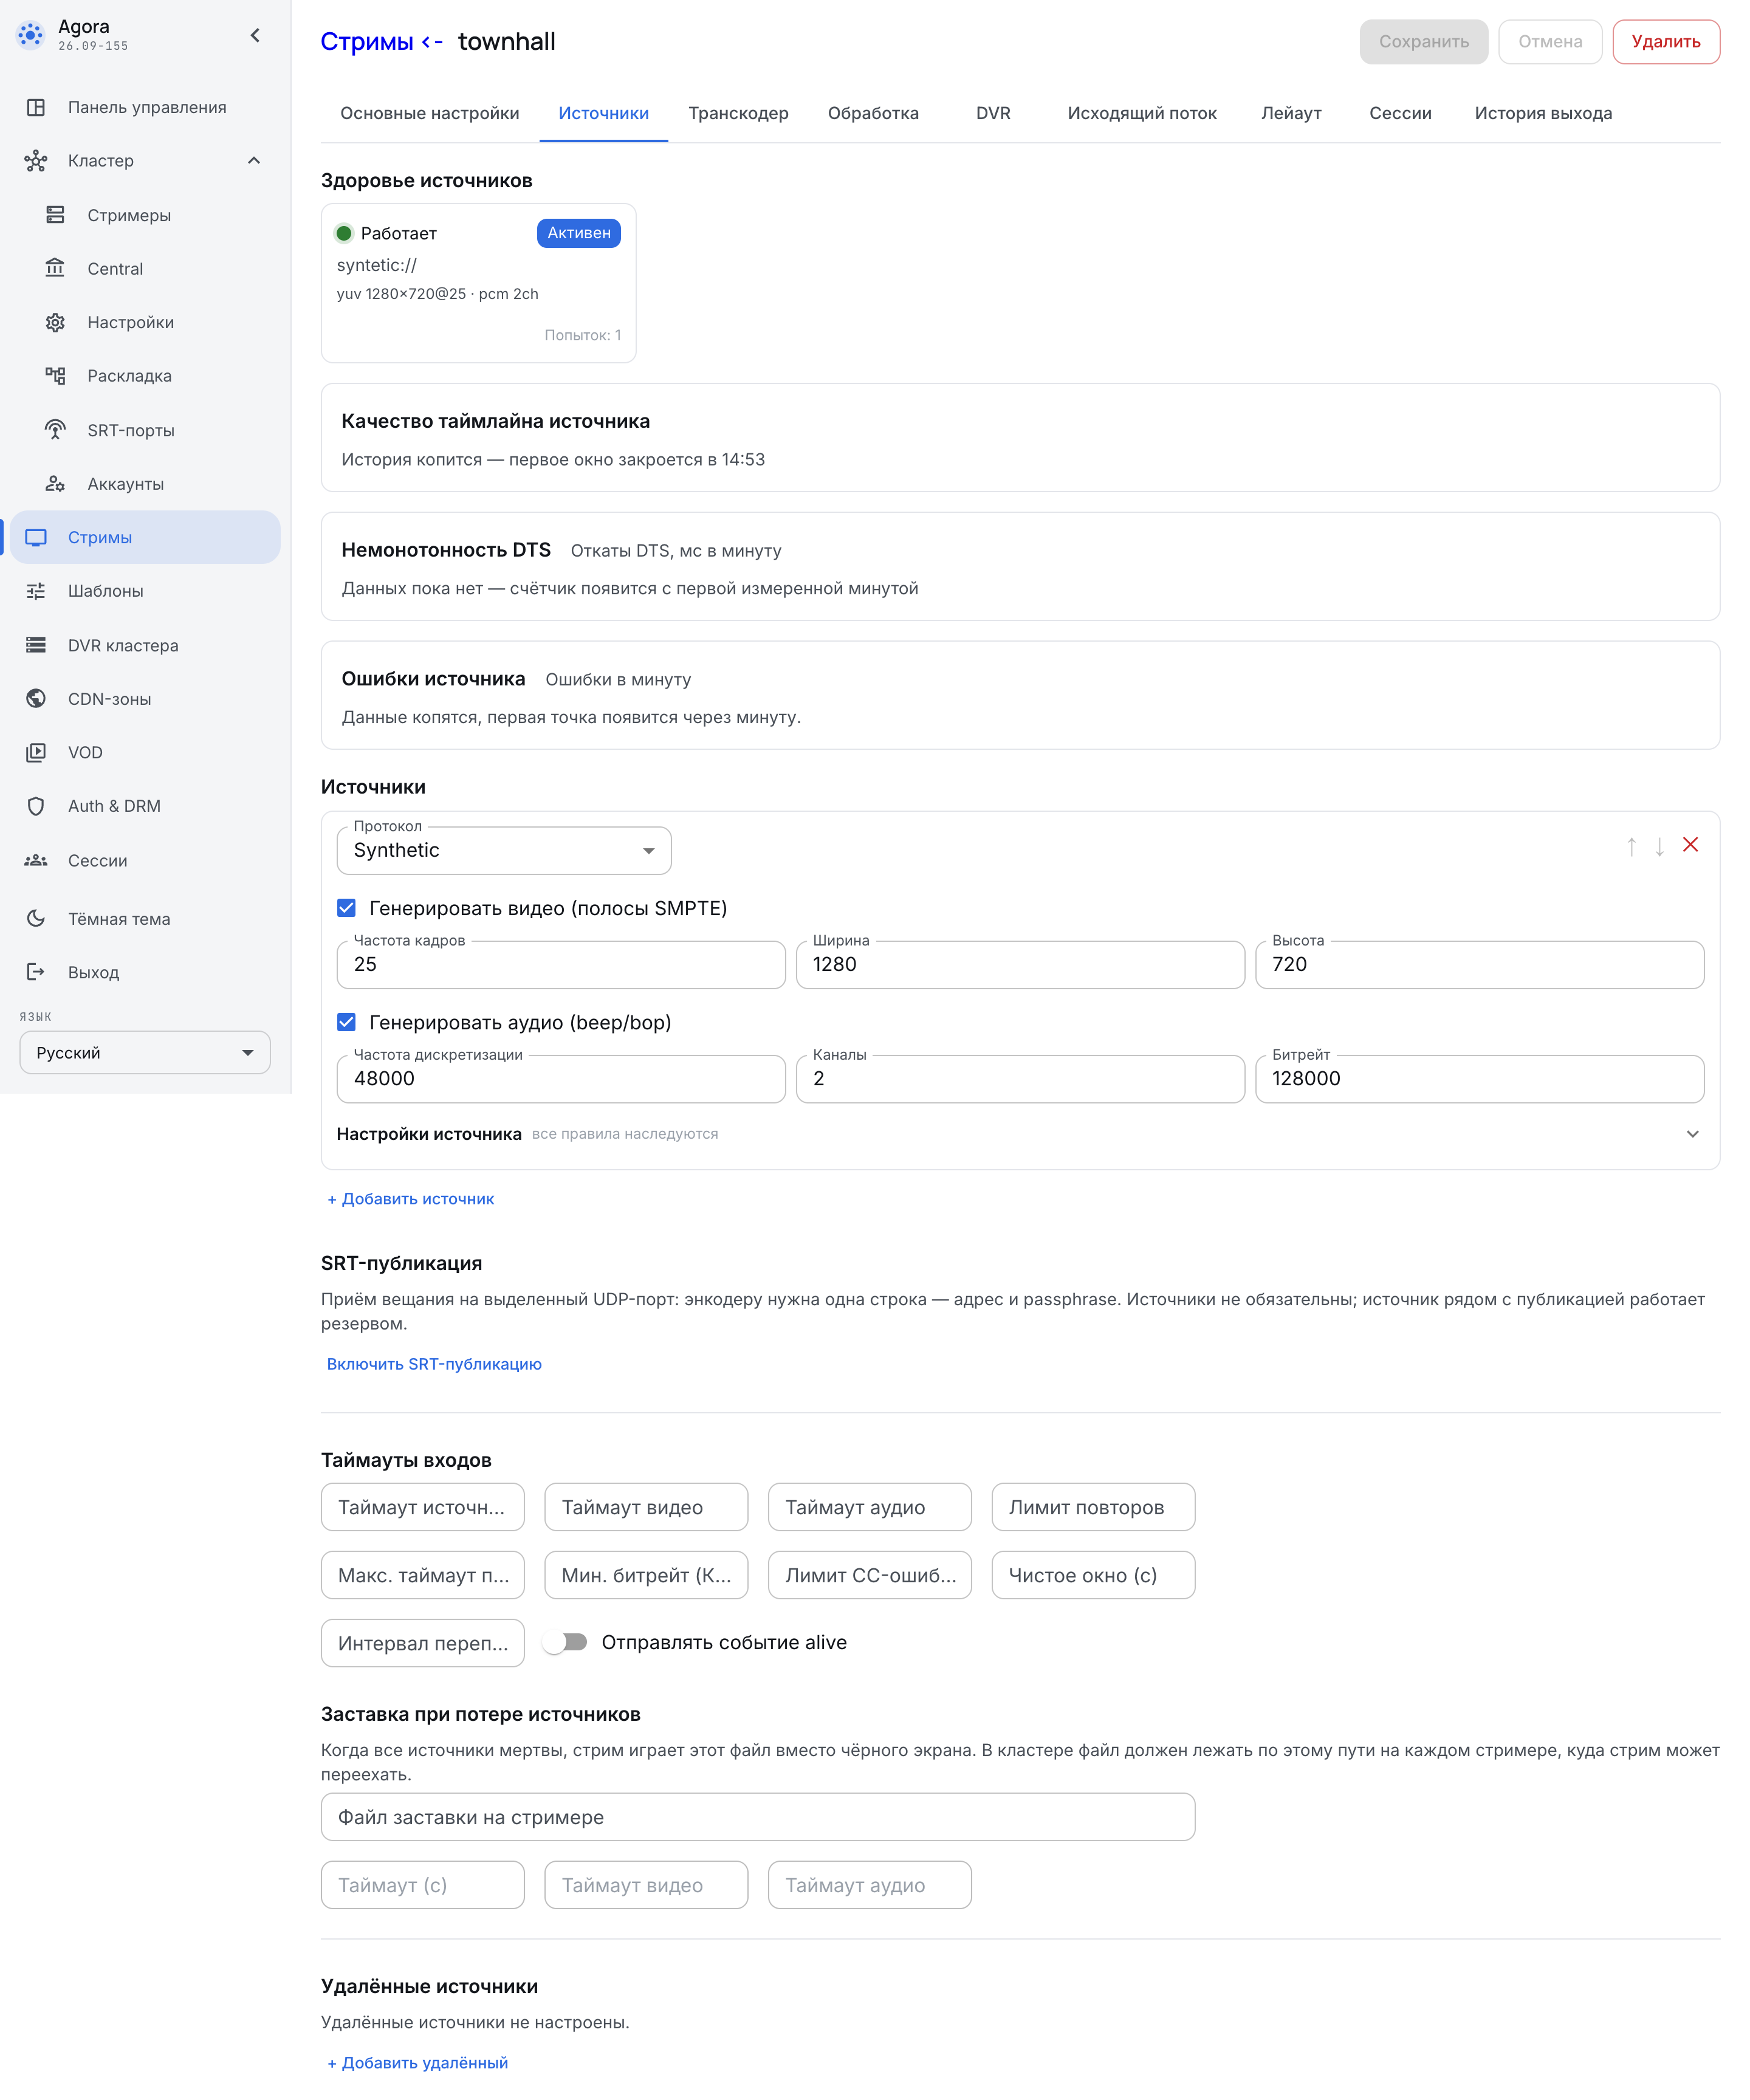
Task: Focus the Частота кадров field
Action: point(561,965)
